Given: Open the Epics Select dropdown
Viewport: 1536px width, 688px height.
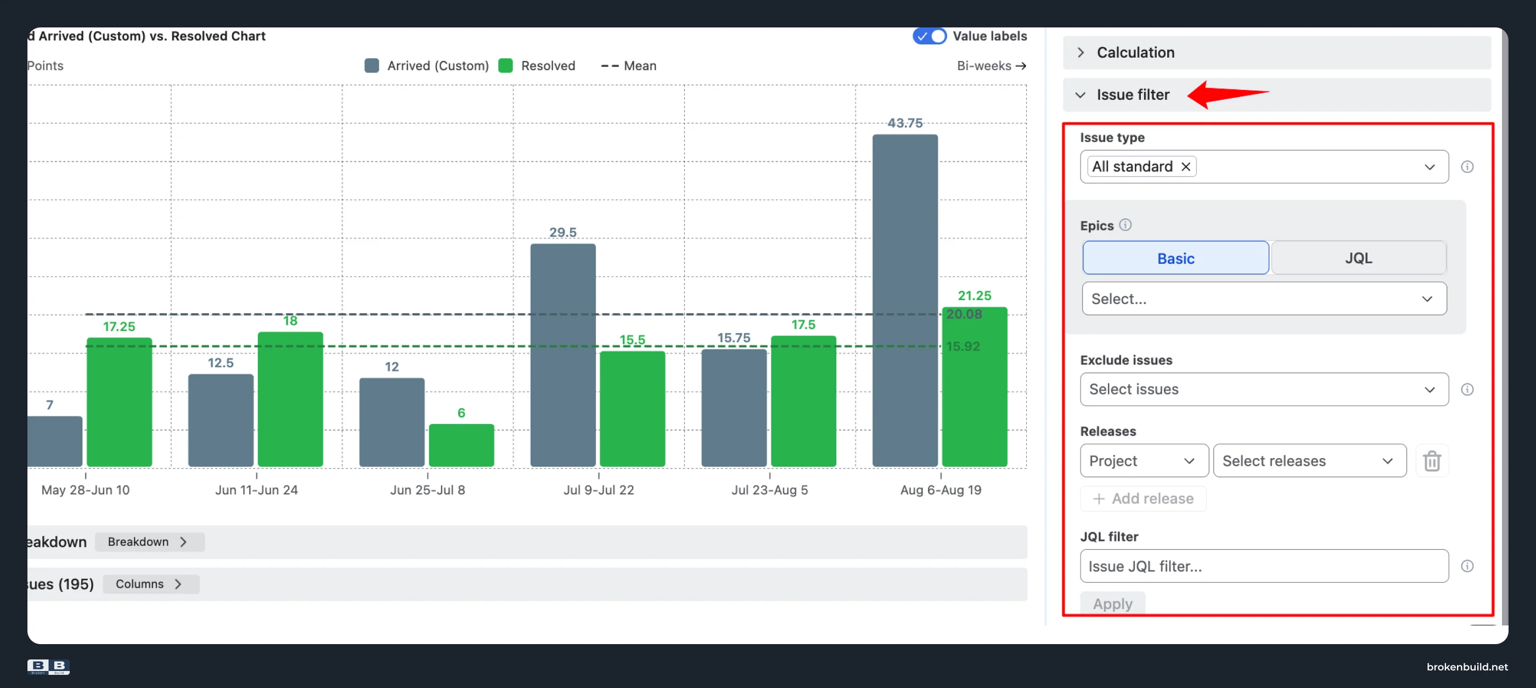Looking at the screenshot, I should [x=1264, y=298].
